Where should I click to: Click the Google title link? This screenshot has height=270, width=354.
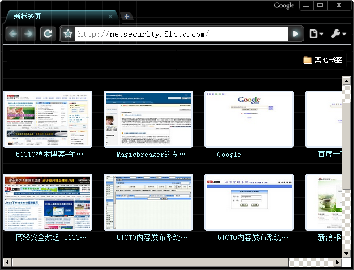point(229,155)
